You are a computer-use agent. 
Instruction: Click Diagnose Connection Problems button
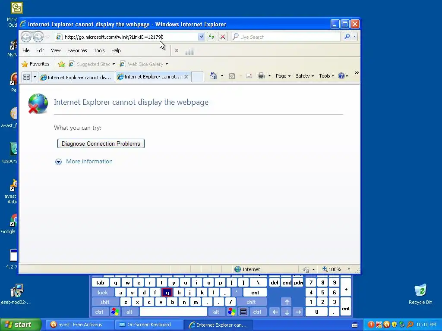tap(101, 144)
